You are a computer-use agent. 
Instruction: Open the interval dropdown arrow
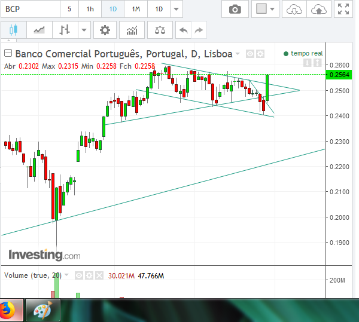coord(177,9)
